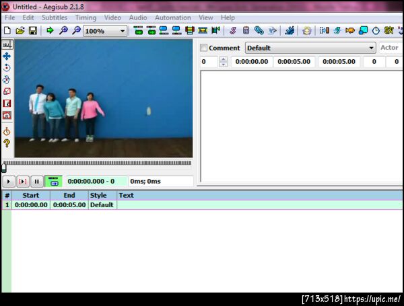Open the Fonts Collector icon
The image size is (404, 306).
[x=272, y=31]
